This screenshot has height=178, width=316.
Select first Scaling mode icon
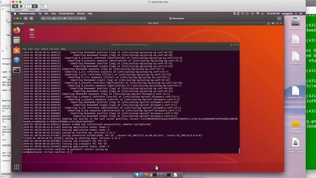[x=29, y=6]
